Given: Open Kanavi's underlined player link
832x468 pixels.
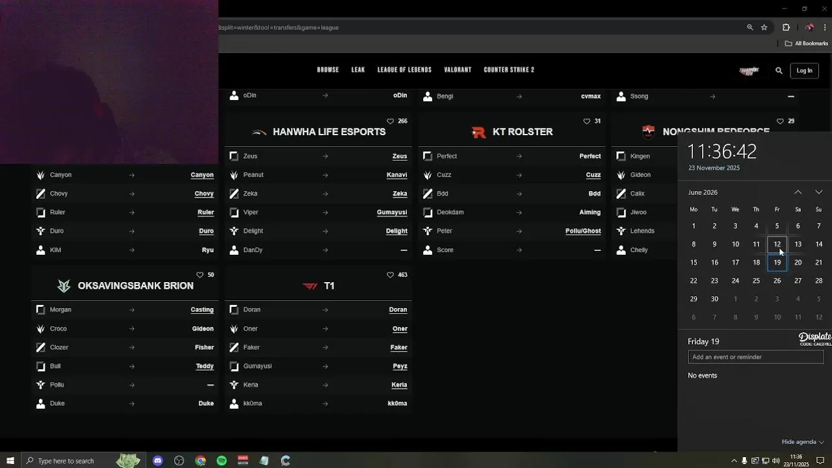Looking at the screenshot, I should pos(396,175).
